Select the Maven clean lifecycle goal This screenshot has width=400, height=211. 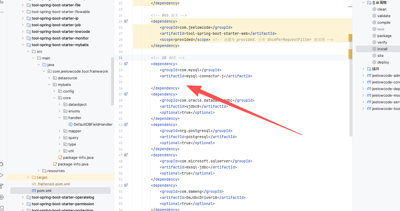tap(382, 9)
